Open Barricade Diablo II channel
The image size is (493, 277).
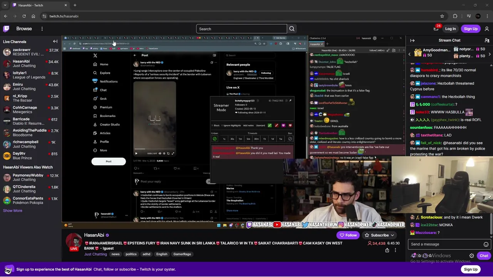tap(31, 121)
